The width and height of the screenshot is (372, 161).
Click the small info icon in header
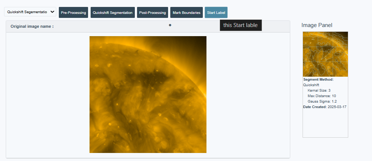170,25
